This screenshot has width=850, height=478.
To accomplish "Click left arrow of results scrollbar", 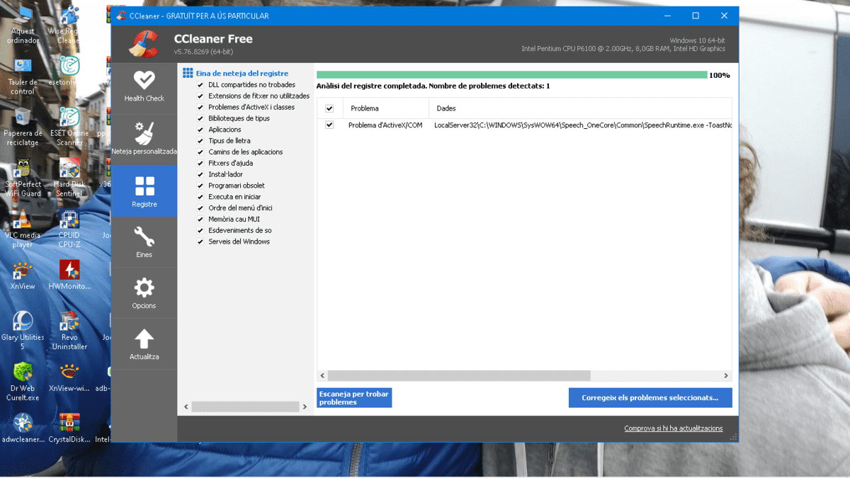I will (322, 376).
